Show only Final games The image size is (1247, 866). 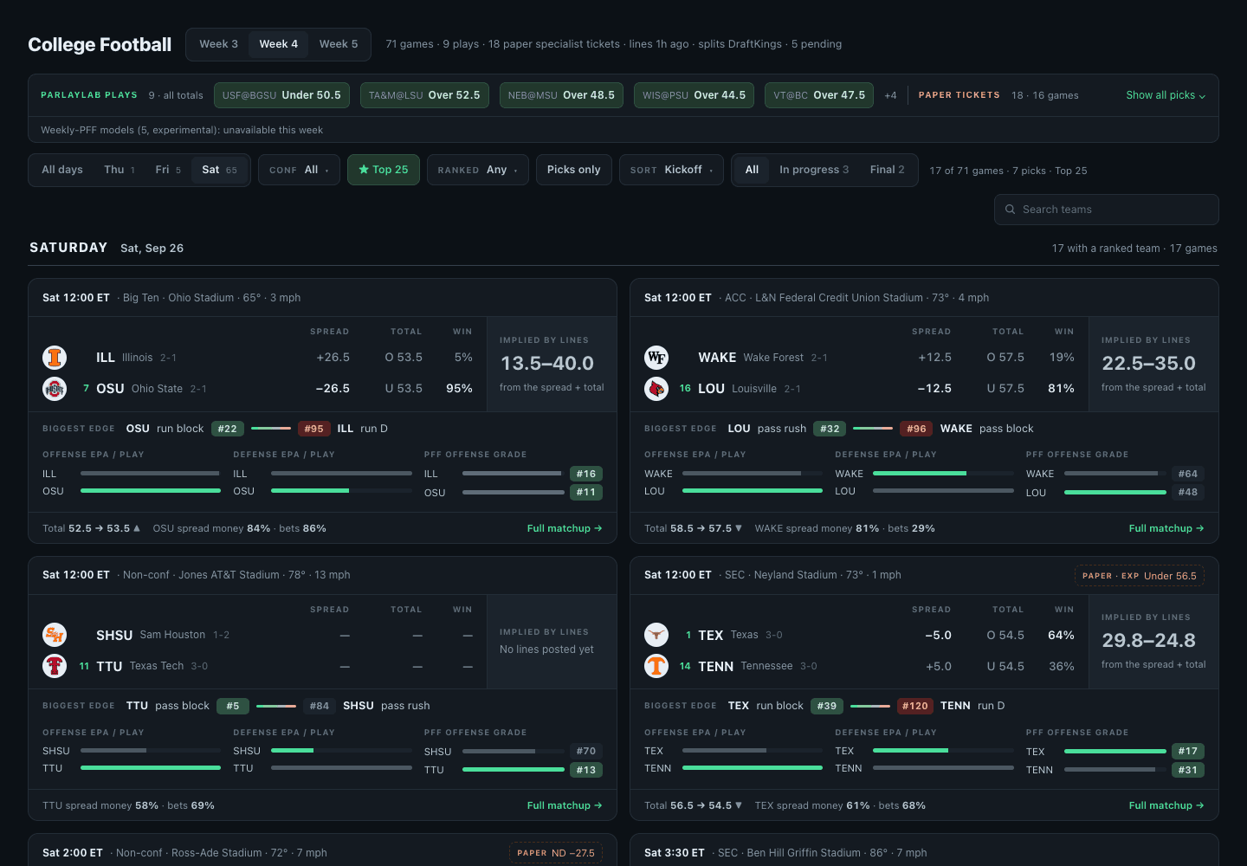coord(888,170)
